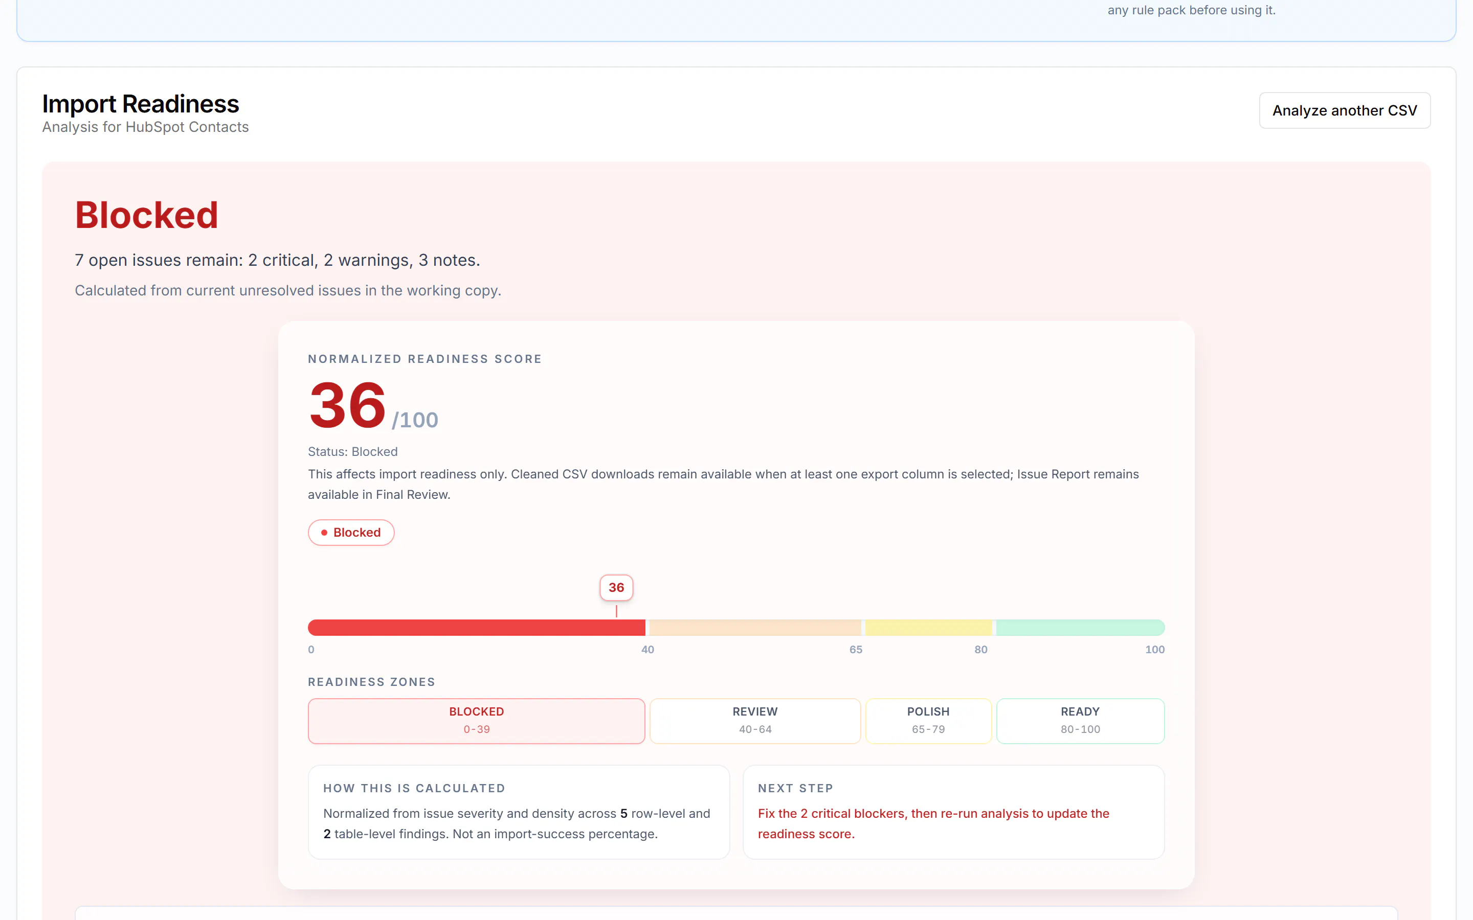The height and width of the screenshot is (920, 1473).
Task: Click the NORMALIZED READINESS SCORE label
Action: point(425,359)
